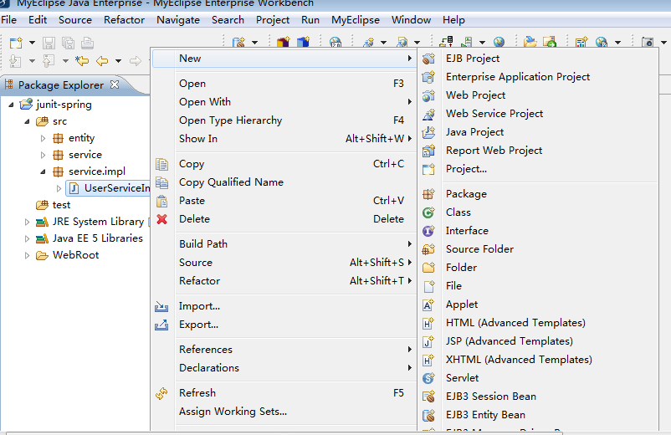
Task: Select Export from the context menu
Action: point(198,325)
